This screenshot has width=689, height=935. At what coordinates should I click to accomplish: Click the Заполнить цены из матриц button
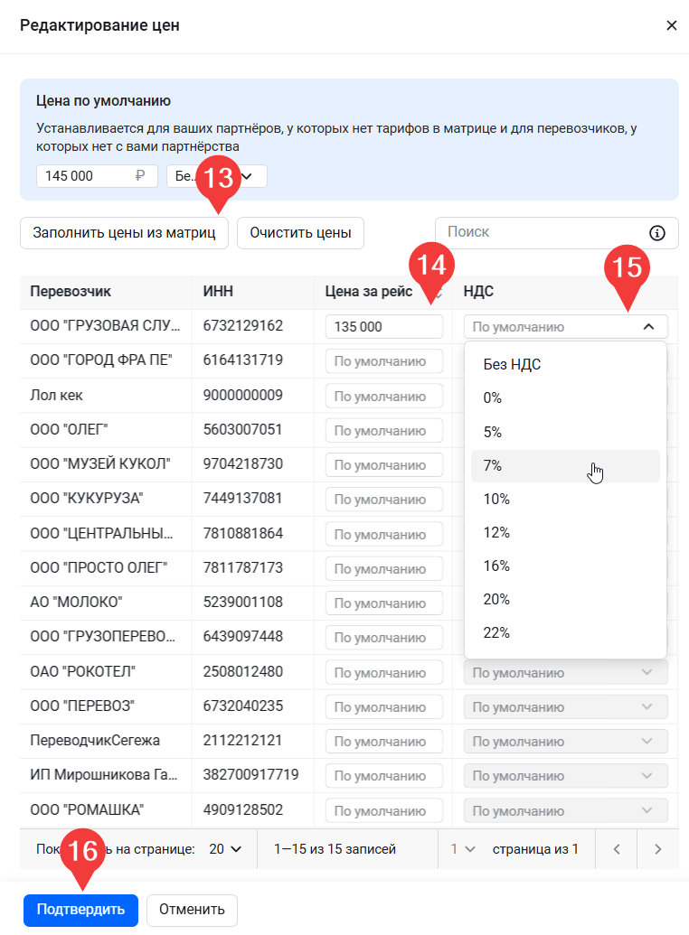click(124, 233)
